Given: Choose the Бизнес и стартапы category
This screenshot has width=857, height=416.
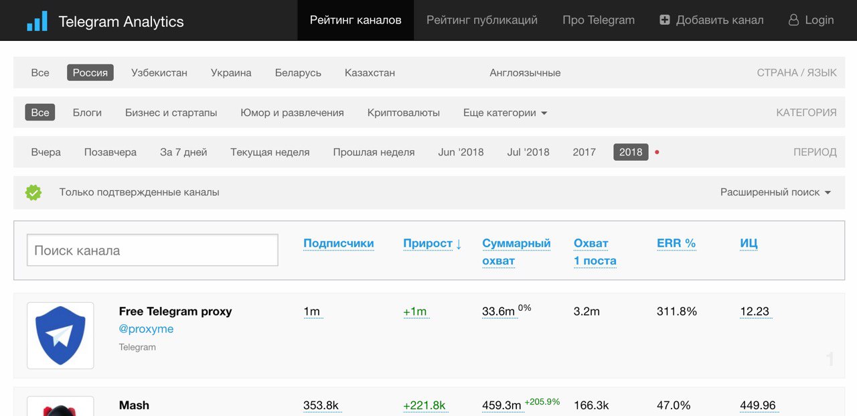Looking at the screenshot, I should click(x=171, y=113).
